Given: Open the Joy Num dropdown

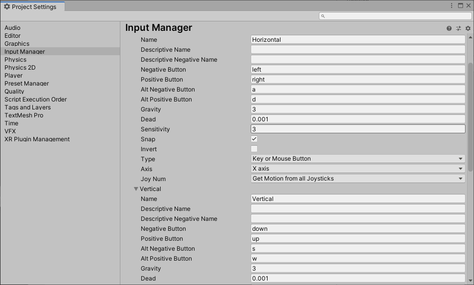Looking at the screenshot, I should click(x=358, y=179).
